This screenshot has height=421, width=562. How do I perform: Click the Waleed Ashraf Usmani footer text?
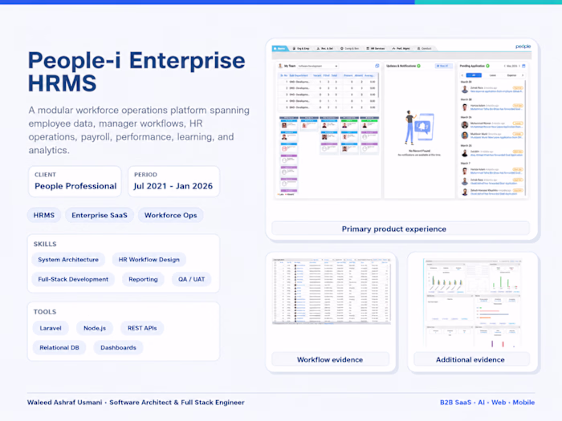click(x=136, y=403)
